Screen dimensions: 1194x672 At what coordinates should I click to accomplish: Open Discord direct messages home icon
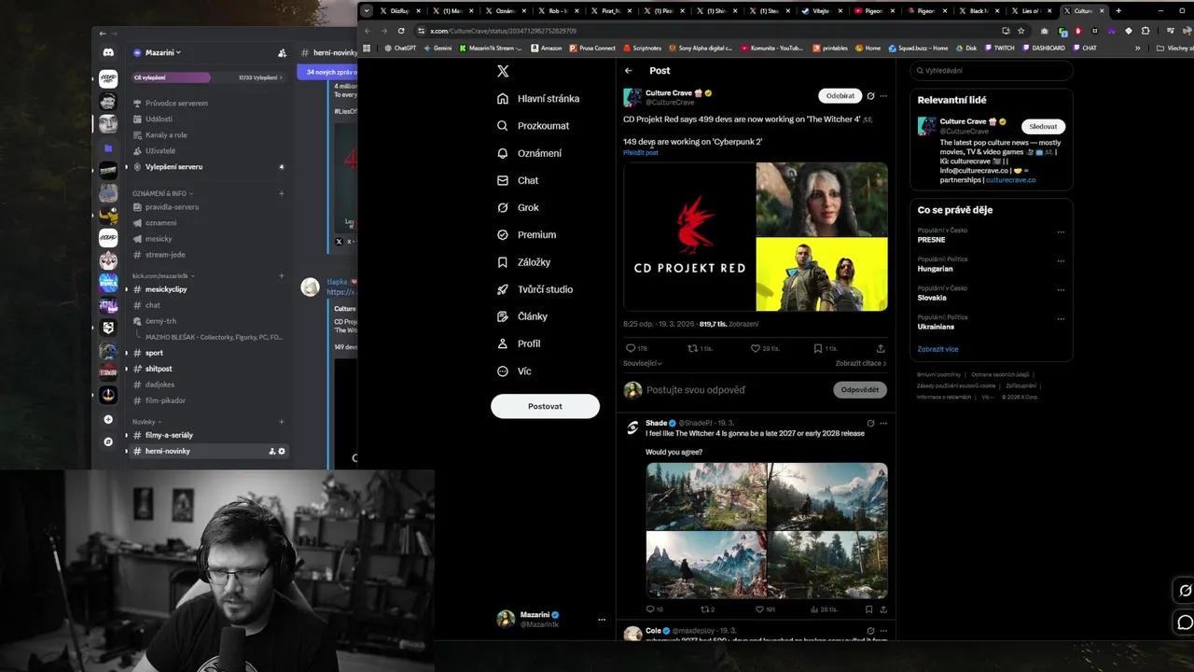(x=108, y=53)
